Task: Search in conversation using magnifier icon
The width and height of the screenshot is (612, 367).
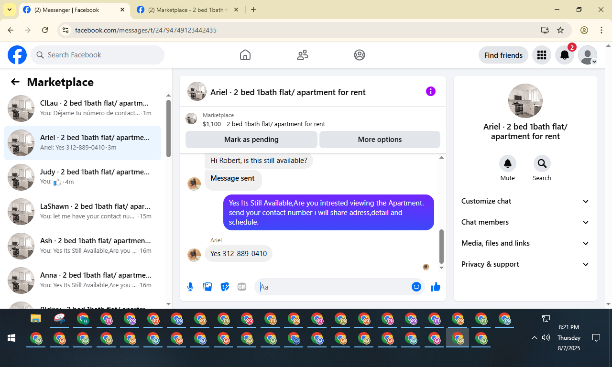Action: (542, 163)
